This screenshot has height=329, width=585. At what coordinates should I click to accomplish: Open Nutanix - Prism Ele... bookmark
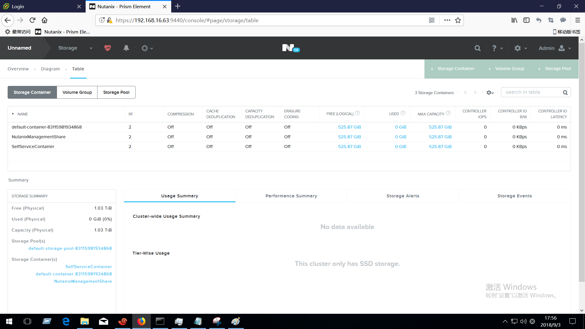click(63, 32)
